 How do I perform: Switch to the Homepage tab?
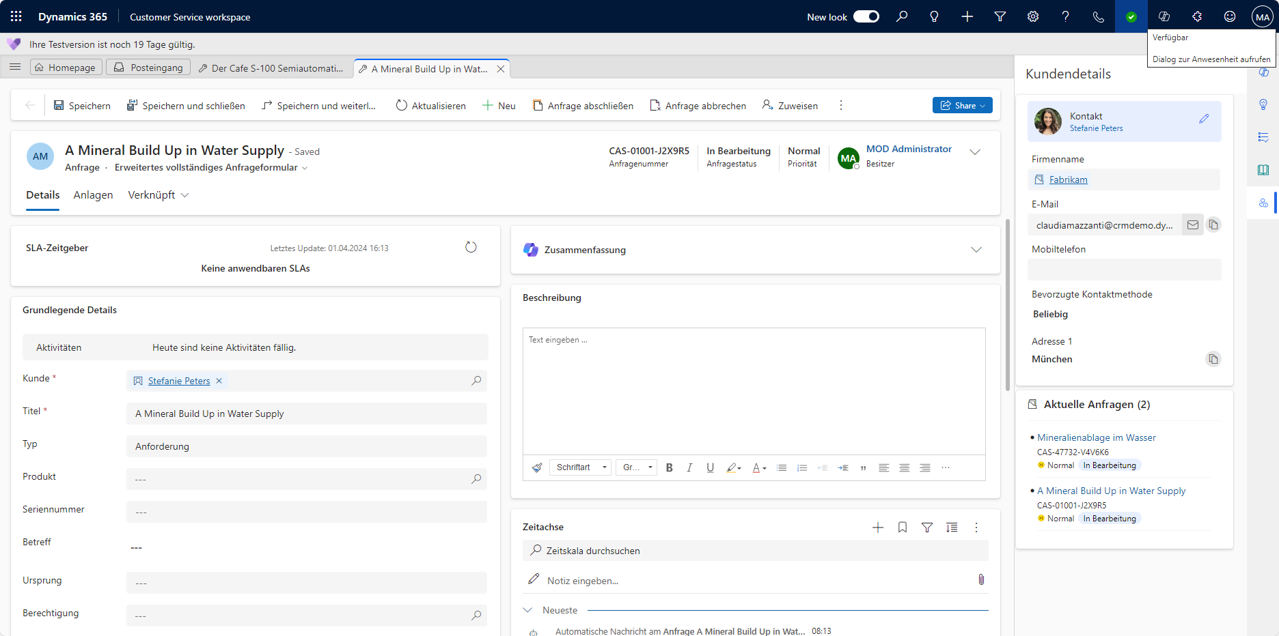click(x=66, y=68)
